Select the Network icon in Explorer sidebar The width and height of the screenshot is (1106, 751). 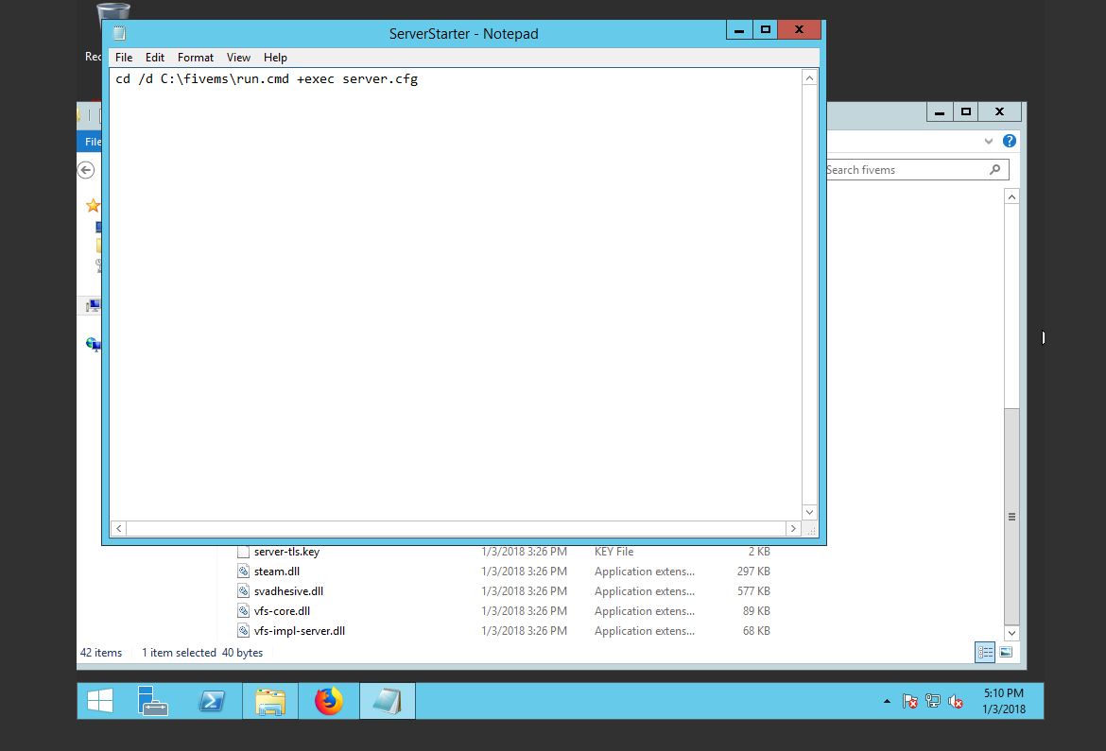point(94,344)
